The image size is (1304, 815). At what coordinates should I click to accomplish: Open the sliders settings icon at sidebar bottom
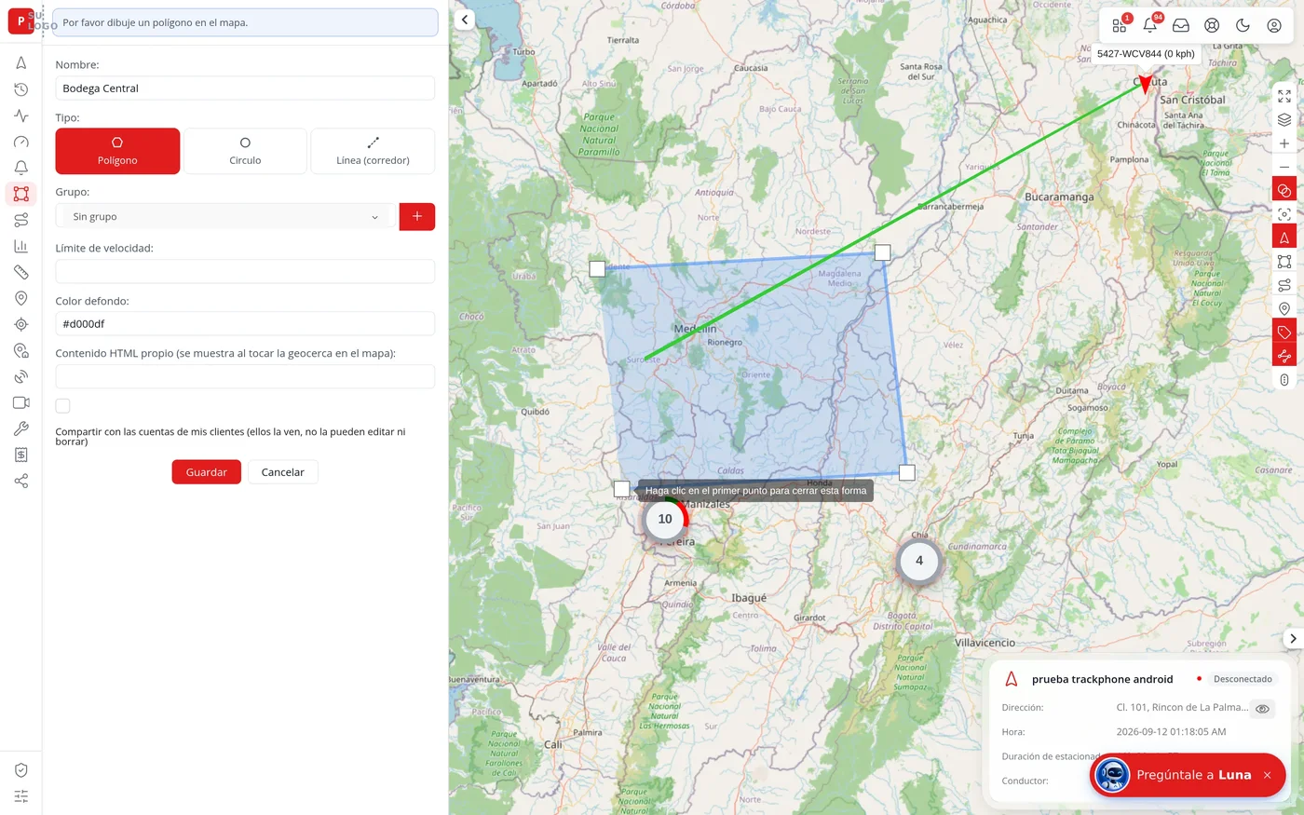[20, 796]
